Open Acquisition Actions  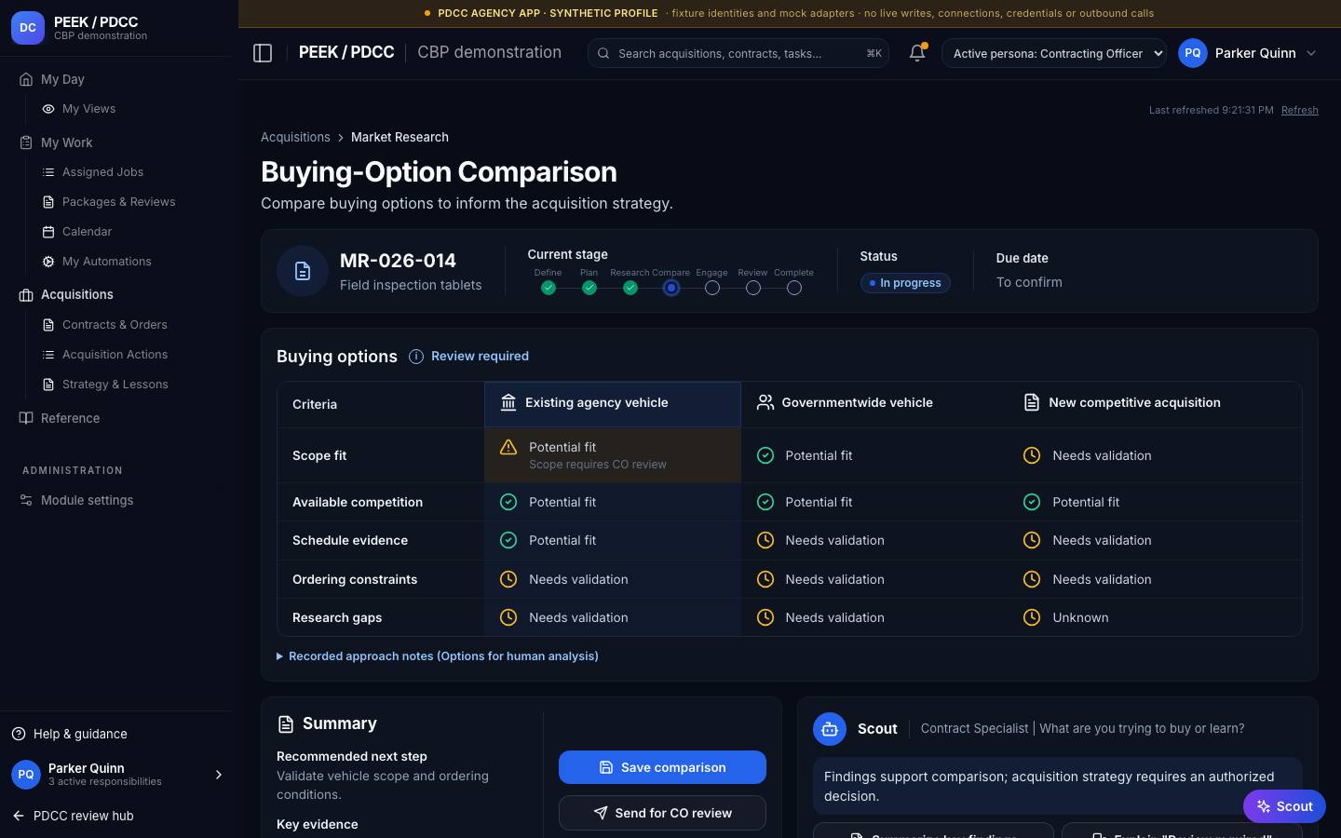click(115, 355)
